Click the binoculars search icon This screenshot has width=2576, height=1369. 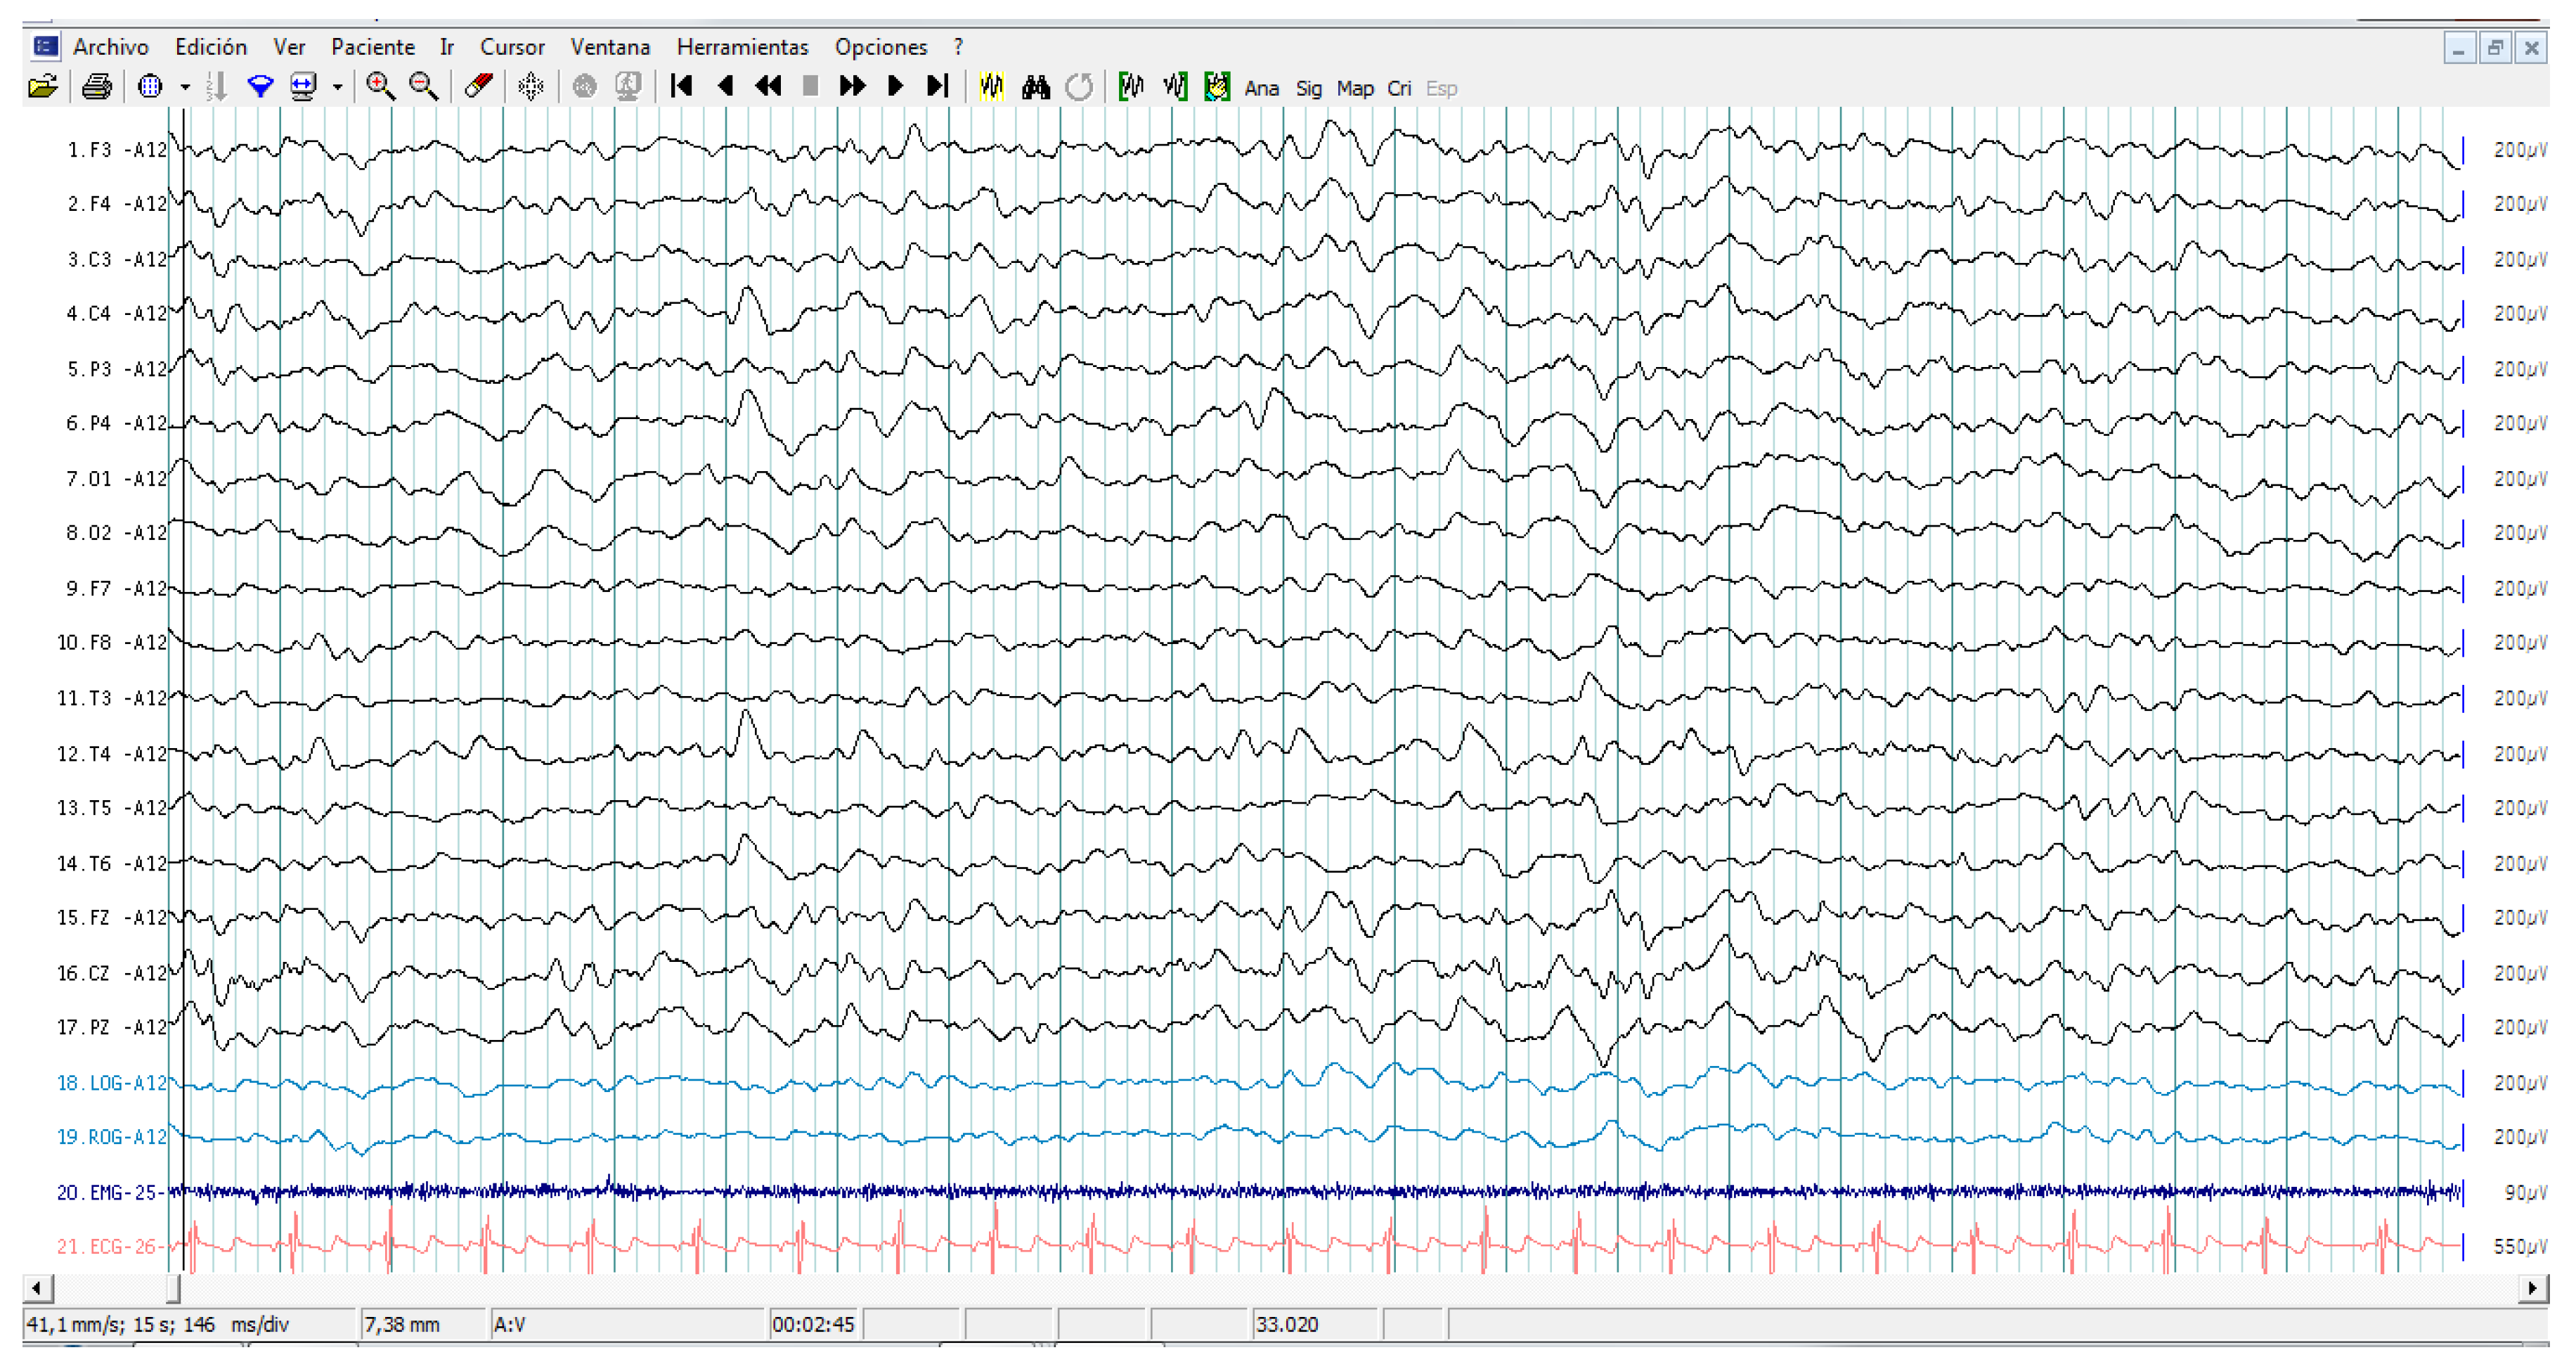pos(1035,88)
